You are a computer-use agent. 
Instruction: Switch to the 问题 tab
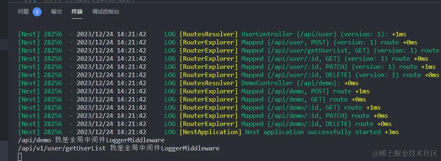[x=23, y=11]
